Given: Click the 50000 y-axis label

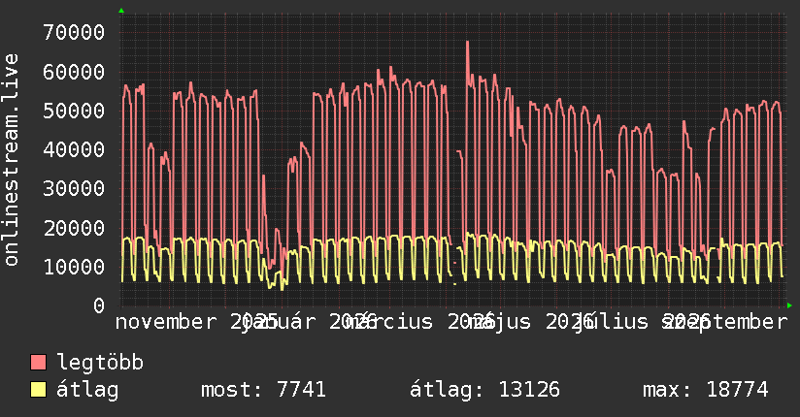Looking at the screenshot, I should click(74, 111).
